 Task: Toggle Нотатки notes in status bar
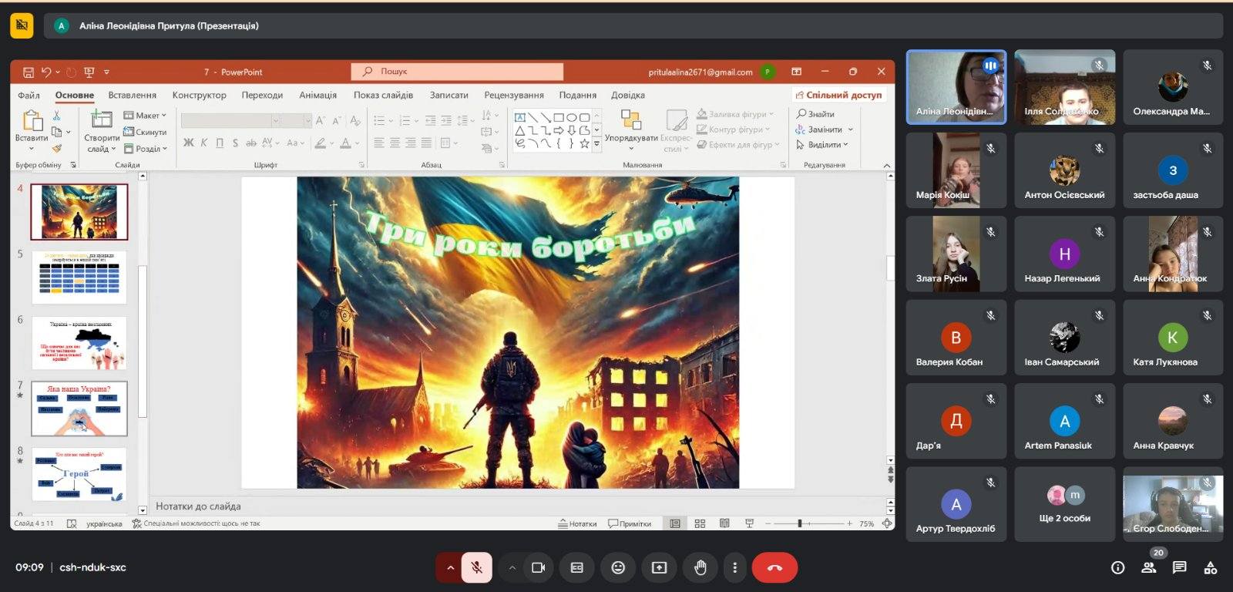[578, 524]
